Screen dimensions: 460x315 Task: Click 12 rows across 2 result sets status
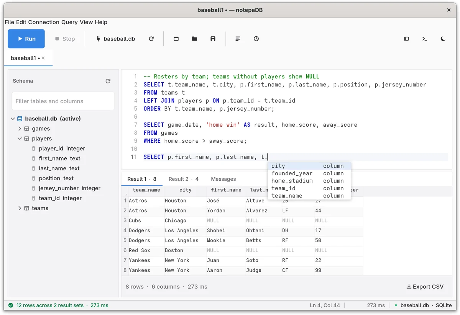pyautogui.click(x=58, y=305)
